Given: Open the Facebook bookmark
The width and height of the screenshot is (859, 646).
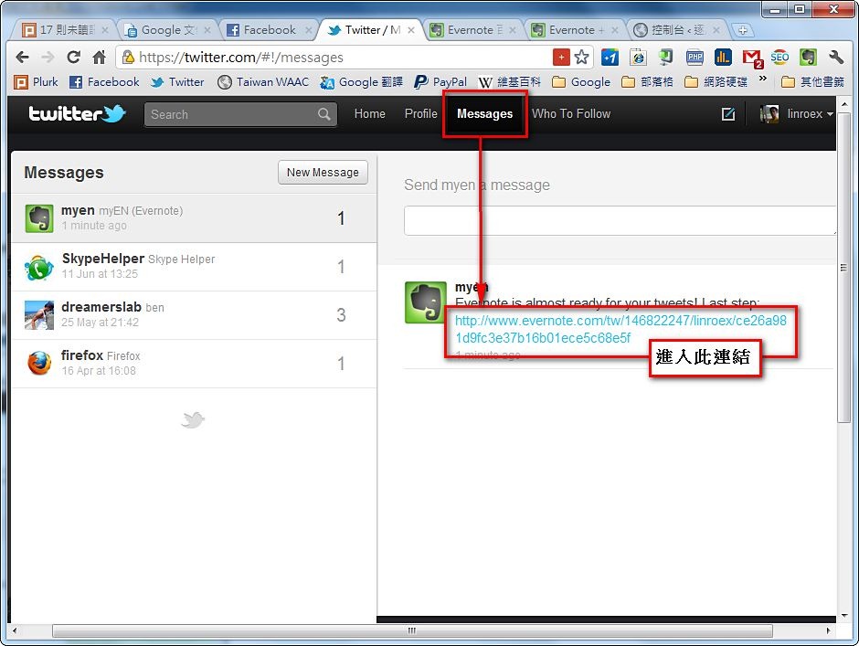Looking at the screenshot, I should [104, 82].
